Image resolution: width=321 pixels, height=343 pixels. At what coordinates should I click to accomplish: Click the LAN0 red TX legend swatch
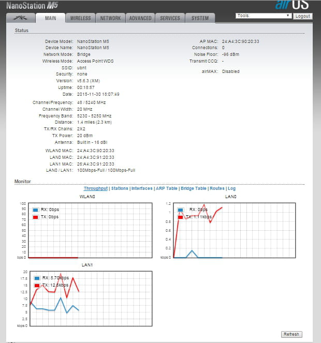pyautogui.click(x=180, y=217)
